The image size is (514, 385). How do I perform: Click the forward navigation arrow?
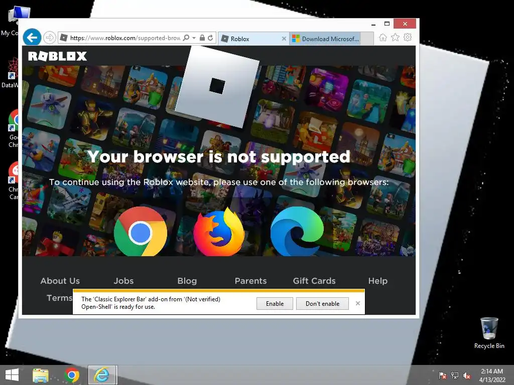(50, 38)
